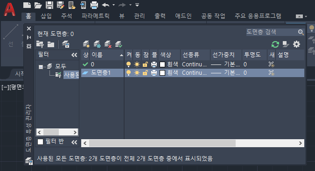Image resolution: width=315 pixels, height=171 pixels.
Task: Click the Redo arrow icon
Action: [x=122, y=5]
